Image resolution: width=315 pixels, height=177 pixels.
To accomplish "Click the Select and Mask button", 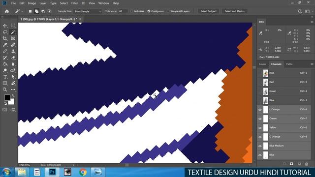I will (235, 11).
